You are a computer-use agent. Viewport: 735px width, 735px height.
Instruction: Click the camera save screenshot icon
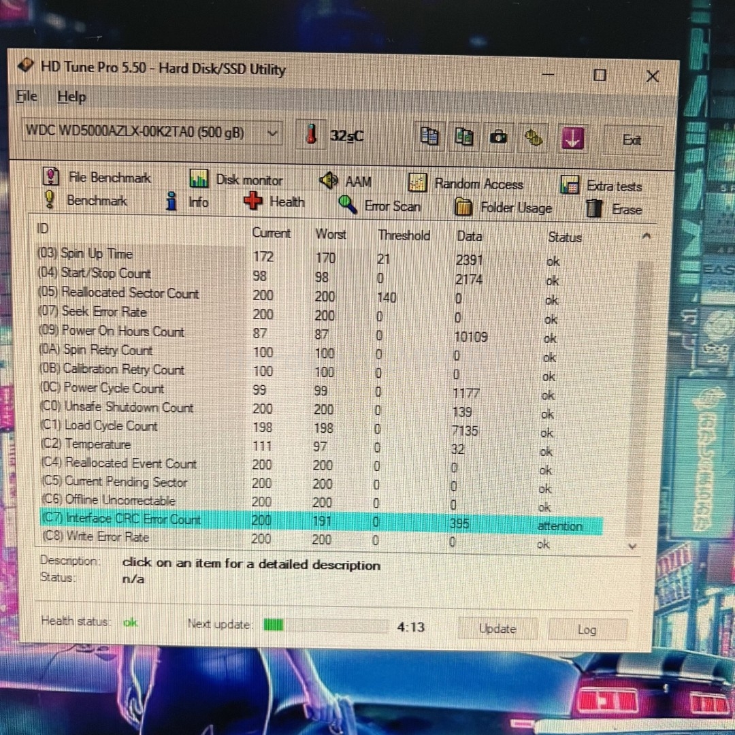pyautogui.click(x=498, y=137)
